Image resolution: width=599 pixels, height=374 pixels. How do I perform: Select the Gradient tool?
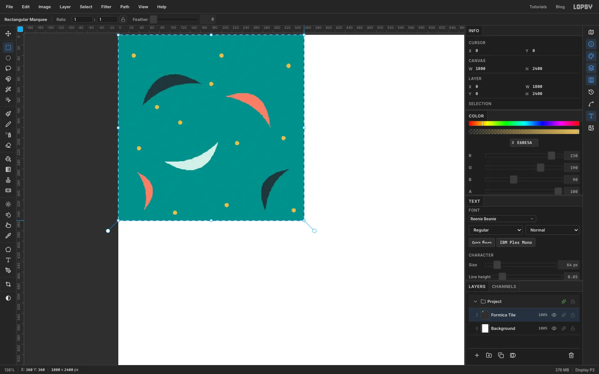coord(8,169)
